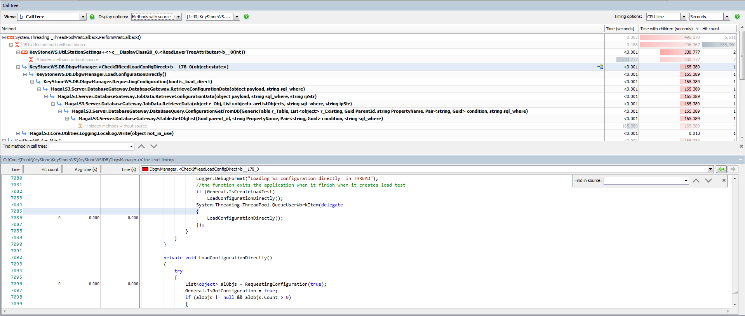This screenshot has height=316, width=745.
Task: Open the CPU time dropdown
Action: pos(684,17)
